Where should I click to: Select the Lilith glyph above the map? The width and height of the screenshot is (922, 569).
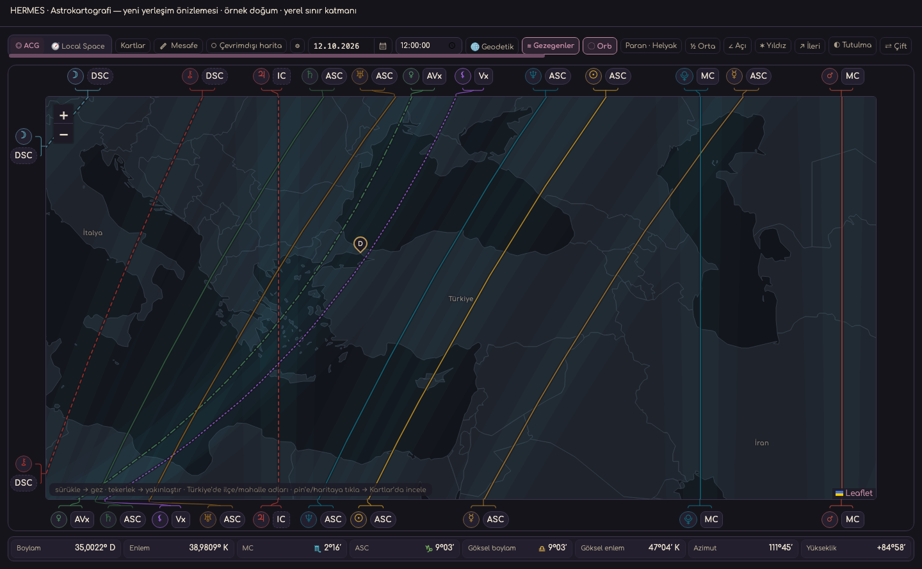pyautogui.click(x=463, y=76)
